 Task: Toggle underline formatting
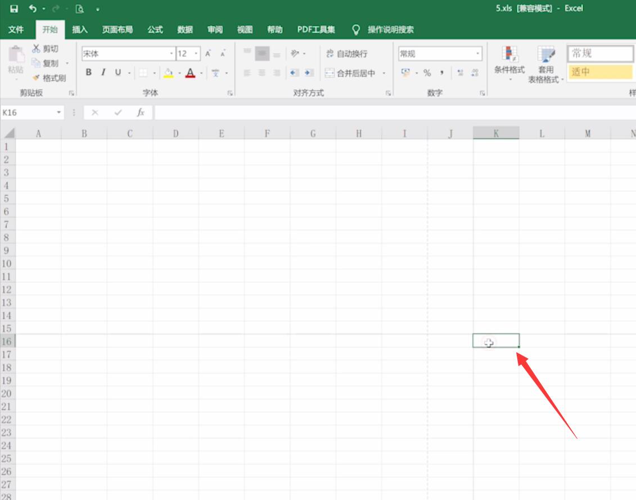pos(118,72)
